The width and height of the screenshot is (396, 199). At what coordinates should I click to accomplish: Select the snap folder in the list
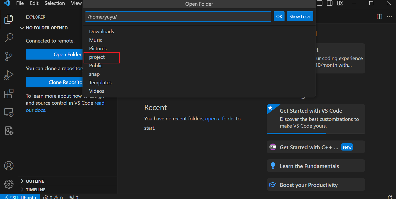(x=199, y=74)
